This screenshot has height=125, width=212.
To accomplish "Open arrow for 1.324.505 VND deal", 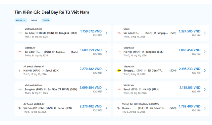I will [x=205, y=33].
